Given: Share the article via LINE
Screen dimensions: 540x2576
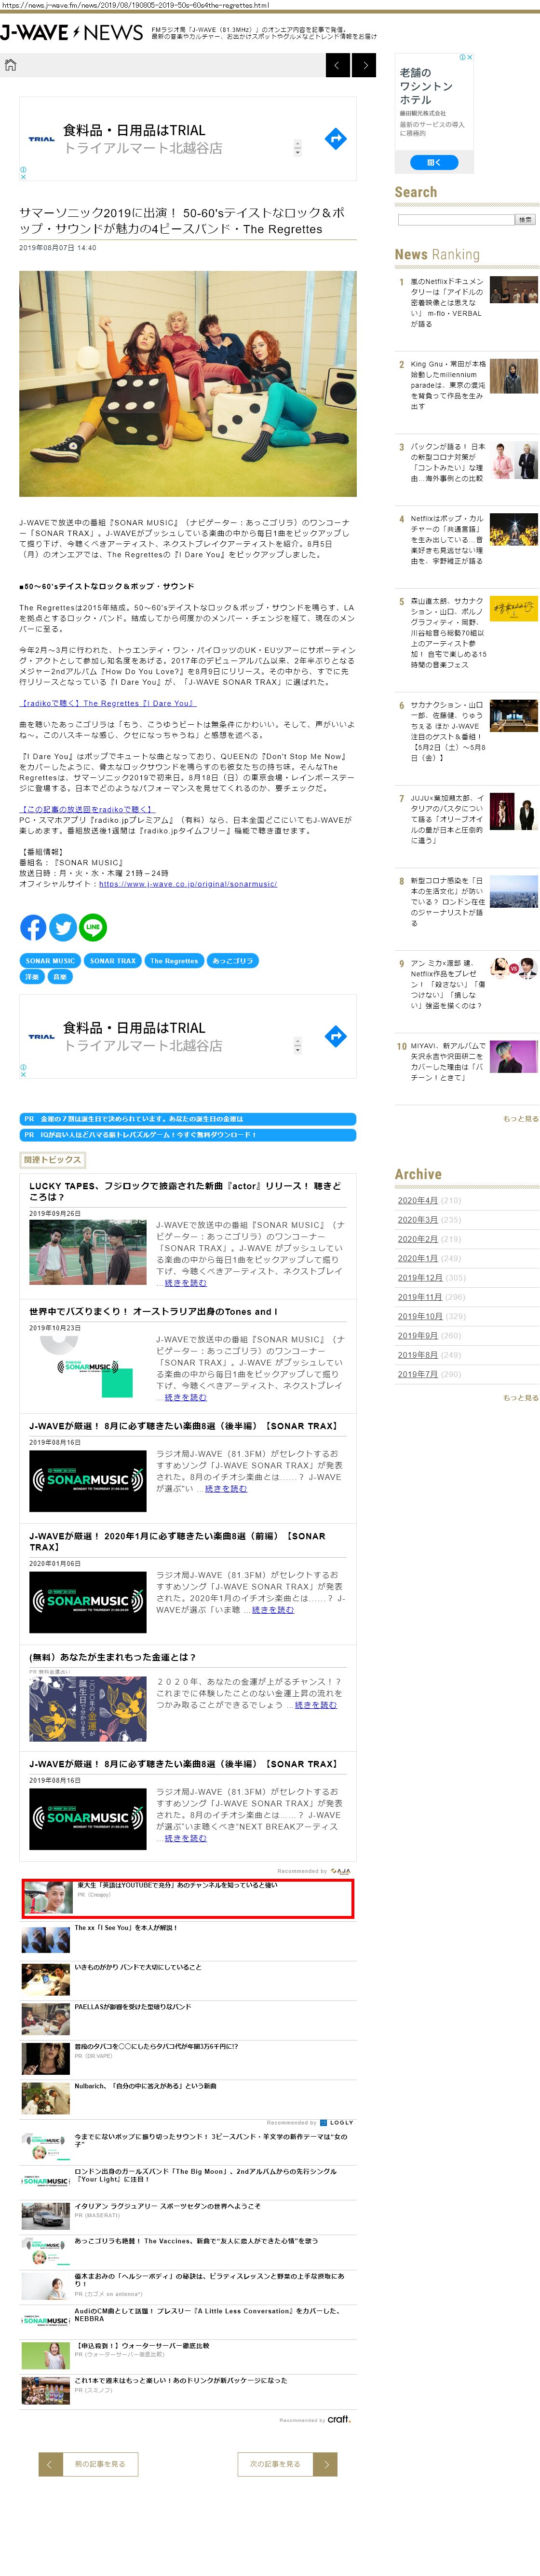Looking at the screenshot, I should [93, 927].
